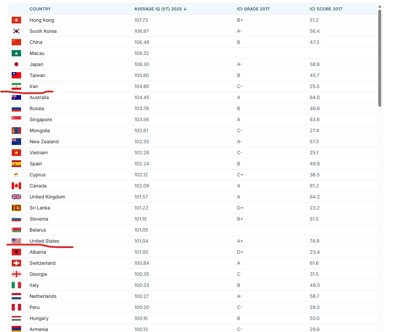Viewport: 416px width, 332px height.
Task: Click the China flag icon
Action: click(16, 42)
